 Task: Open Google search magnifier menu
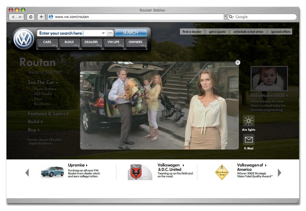pyautogui.click(x=231, y=17)
